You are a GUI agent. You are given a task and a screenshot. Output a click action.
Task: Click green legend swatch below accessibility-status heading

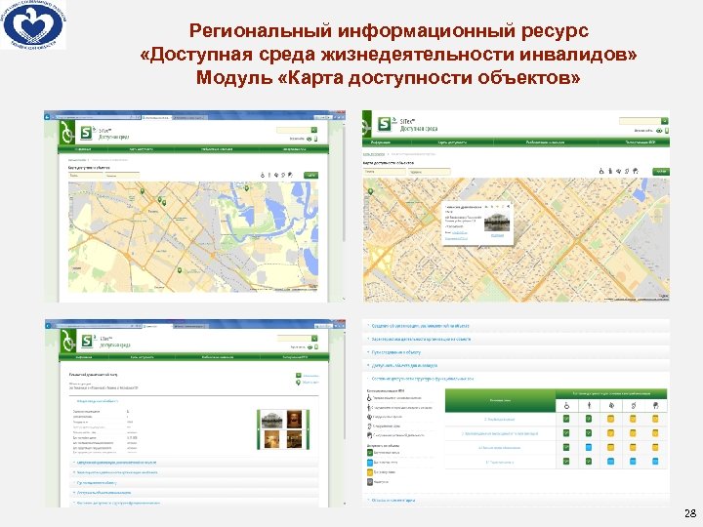tap(369, 453)
